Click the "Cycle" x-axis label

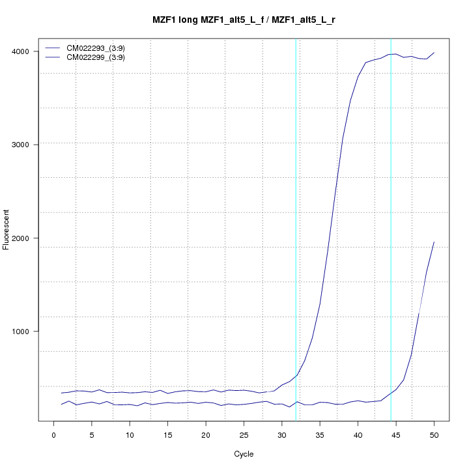pos(243,454)
